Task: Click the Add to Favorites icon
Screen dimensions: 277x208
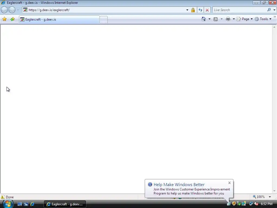Action: [12, 19]
